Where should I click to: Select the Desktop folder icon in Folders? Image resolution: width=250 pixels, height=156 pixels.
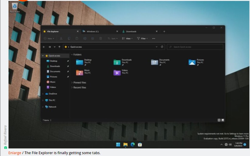point(80,62)
